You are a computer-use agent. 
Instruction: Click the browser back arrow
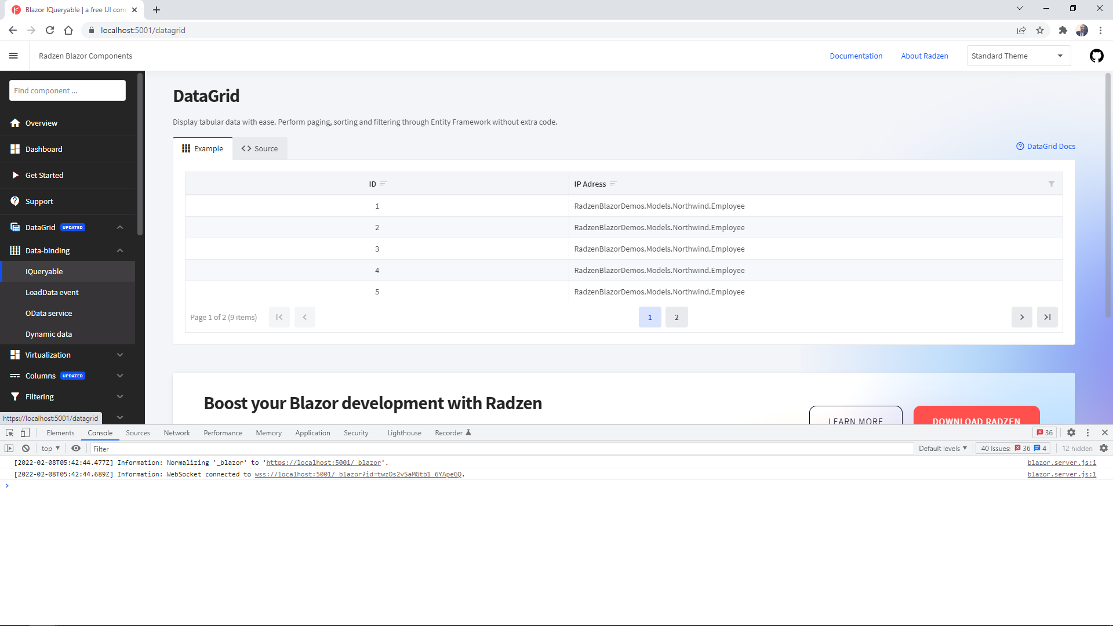pos(13,30)
